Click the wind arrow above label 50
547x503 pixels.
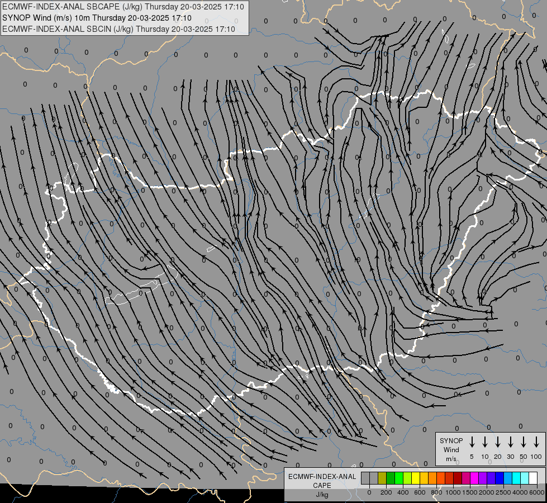(x=524, y=442)
